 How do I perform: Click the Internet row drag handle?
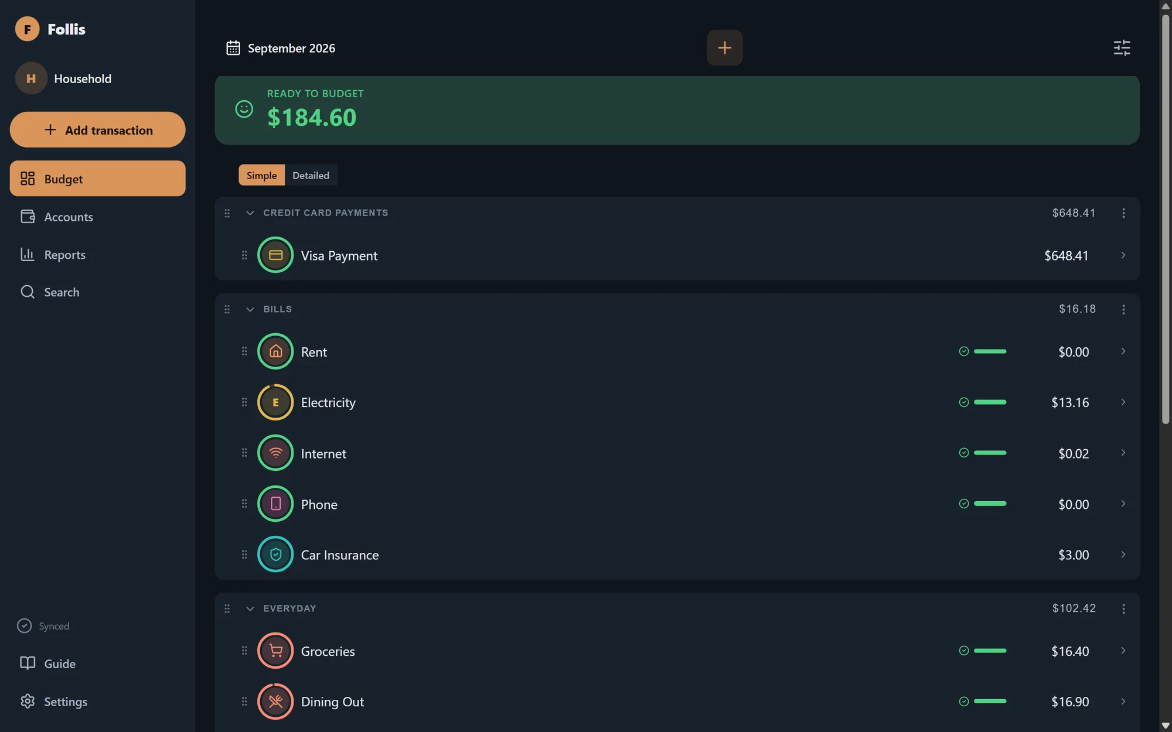(244, 453)
